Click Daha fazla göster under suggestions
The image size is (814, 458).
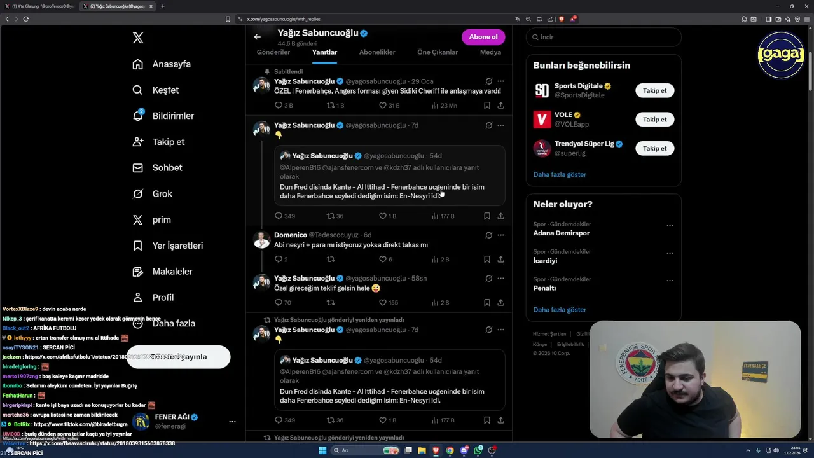point(560,174)
